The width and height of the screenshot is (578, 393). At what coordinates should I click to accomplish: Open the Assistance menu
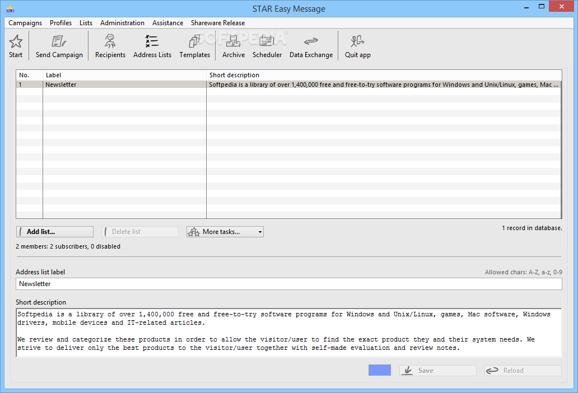click(x=167, y=23)
